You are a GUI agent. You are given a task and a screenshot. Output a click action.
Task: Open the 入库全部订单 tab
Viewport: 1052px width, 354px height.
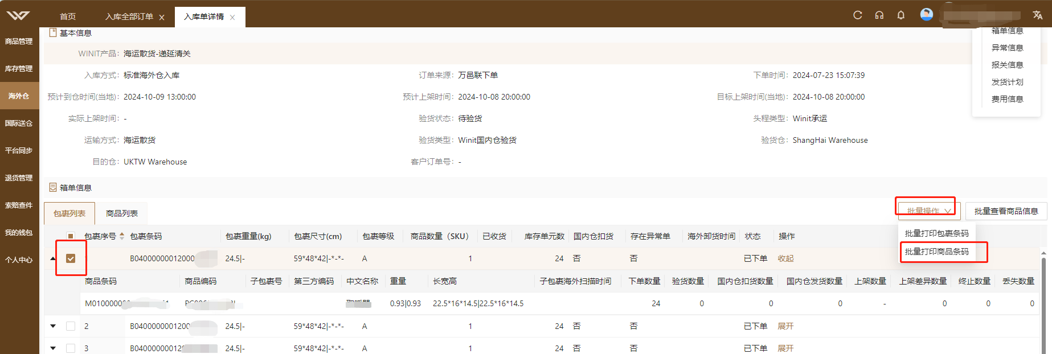click(x=129, y=17)
